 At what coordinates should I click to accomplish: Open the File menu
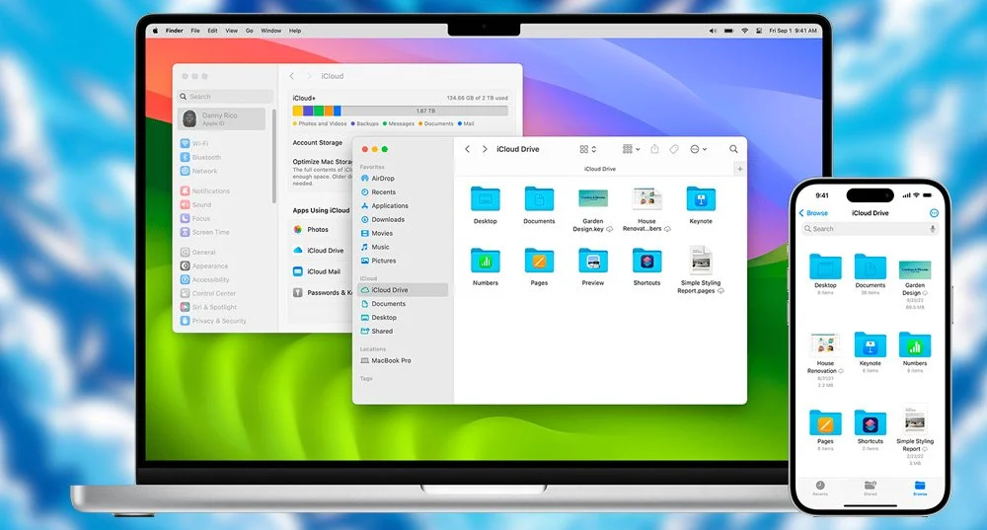coord(195,31)
